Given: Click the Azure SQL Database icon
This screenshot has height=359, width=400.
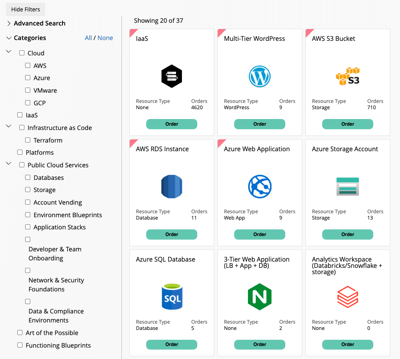Looking at the screenshot, I should click(x=172, y=297).
